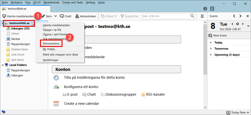The width and height of the screenshot is (251, 115).
Task: Set up a Chatt account
Action: click(x=89, y=95)
